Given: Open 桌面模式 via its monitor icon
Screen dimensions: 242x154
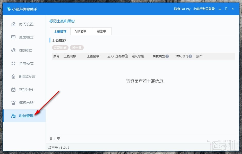Looking at the screenshot, I should [x=13, y=37].
